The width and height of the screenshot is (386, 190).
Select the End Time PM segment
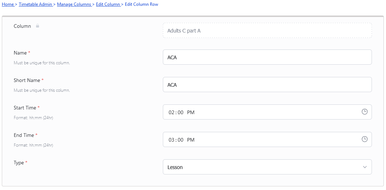pos(191,140)
